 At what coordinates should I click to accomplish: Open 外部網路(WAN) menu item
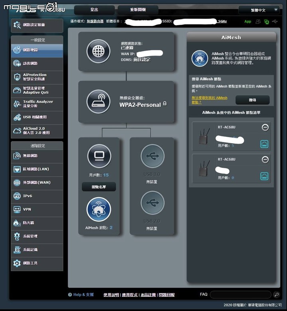[x=37, y=183]
